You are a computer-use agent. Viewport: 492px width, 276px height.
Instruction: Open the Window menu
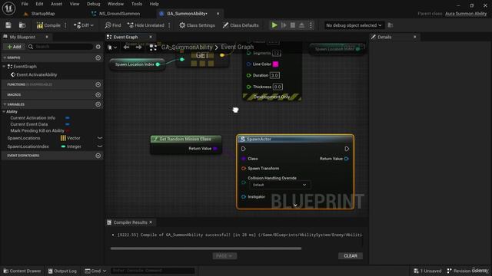(x=115, y=4)
